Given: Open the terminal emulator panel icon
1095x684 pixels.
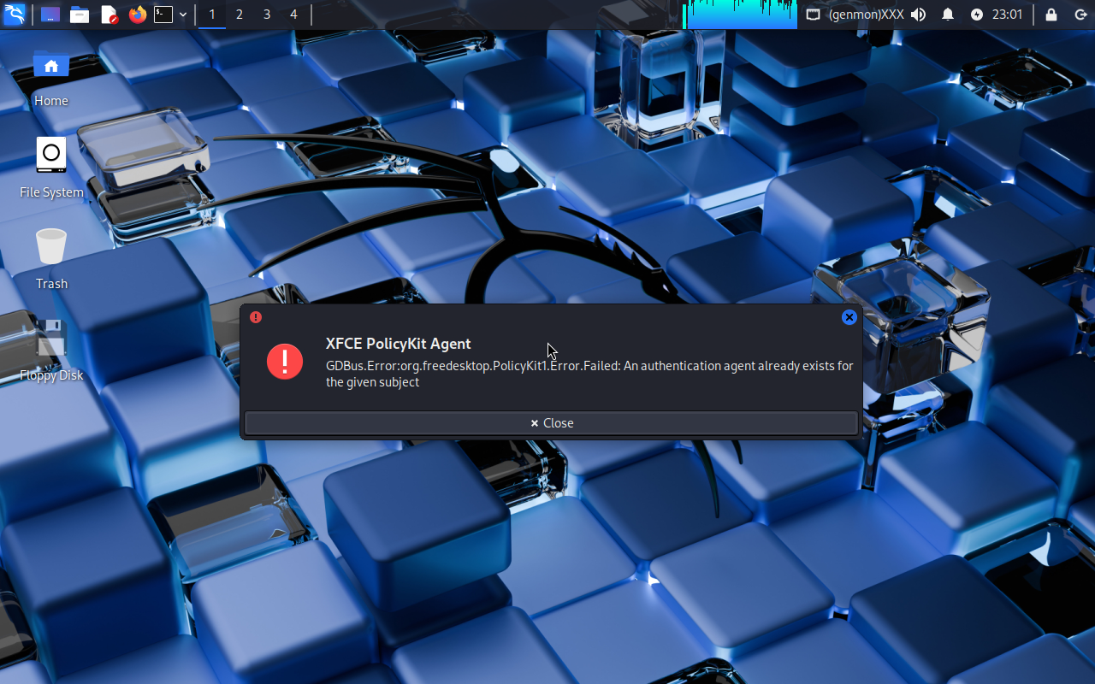Looking at the screenshot, I should (x=163, y=15).
